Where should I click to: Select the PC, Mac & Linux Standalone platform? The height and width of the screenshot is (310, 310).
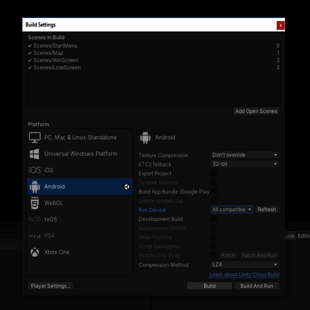[80, 137]
